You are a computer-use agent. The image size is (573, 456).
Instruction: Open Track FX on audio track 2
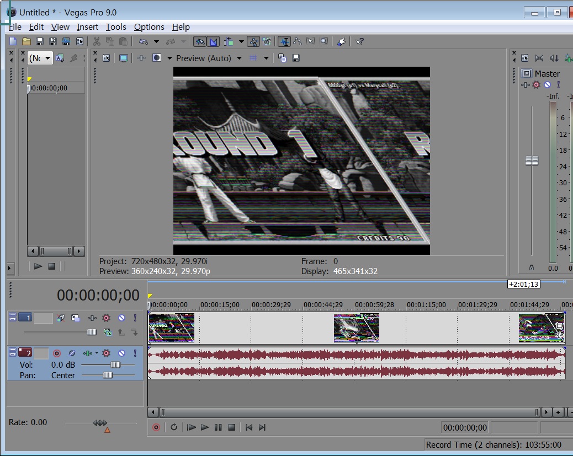[x=107, y=353]
